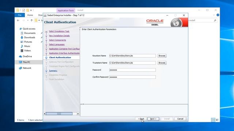Open Documents in navigation pane
Viewport: 234px width, 131px height.
30,33
